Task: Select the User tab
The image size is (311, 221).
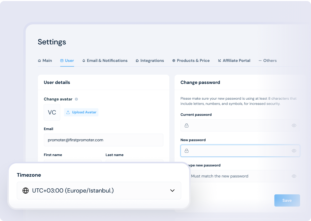Action: [67, 61]
